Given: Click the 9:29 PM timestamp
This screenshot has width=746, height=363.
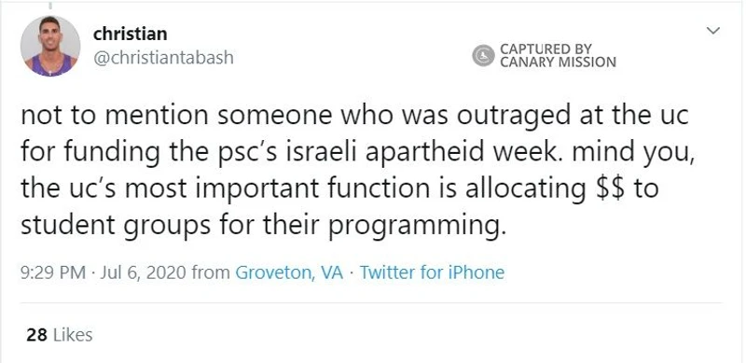Looking at the screenshot, I should (53, 272).
